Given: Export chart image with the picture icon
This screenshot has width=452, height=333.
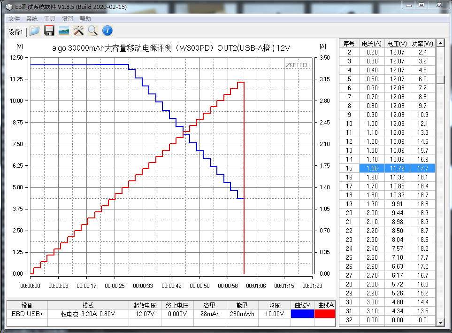Looking at the screenshot, I should [x=64, y=31].
